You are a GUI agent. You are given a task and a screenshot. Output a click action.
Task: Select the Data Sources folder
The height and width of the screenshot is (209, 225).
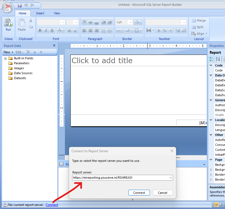coord(23,73)
